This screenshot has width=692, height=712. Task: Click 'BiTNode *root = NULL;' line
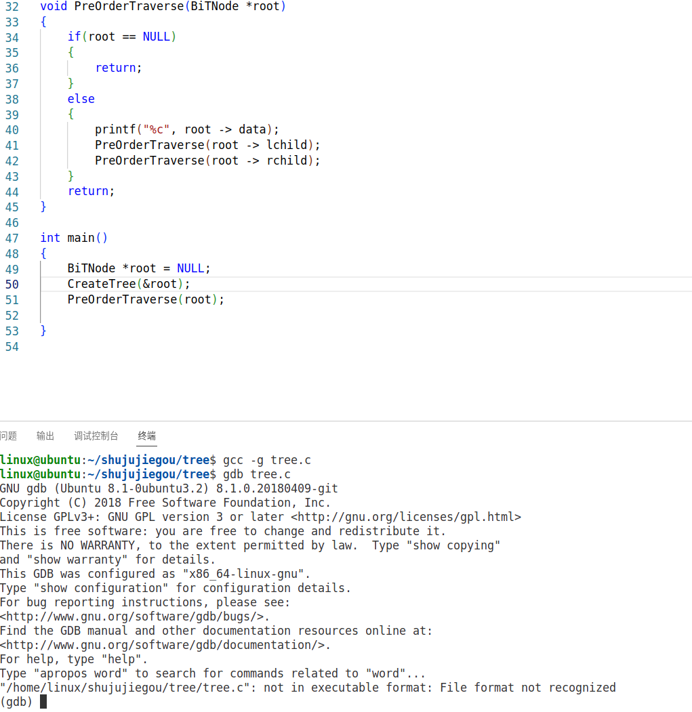point(138,268)
